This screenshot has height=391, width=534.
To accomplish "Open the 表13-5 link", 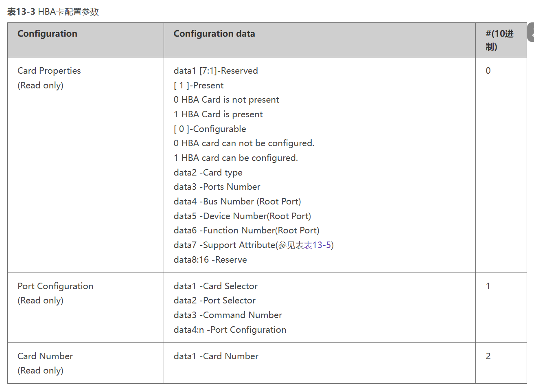I will click(317, 245).
